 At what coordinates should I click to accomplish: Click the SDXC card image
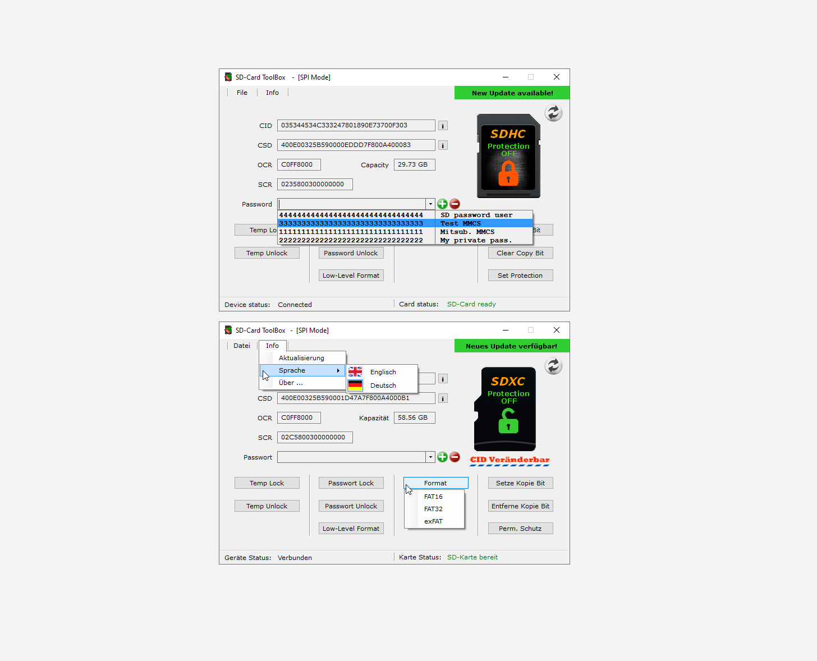pyautogui.click(x=505, y=409)
